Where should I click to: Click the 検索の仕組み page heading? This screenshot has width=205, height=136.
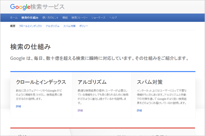(x=30, y=47)
